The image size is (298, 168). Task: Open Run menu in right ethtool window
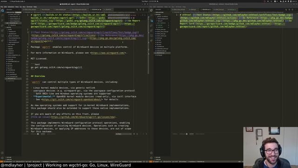click(x=173, y=7)
